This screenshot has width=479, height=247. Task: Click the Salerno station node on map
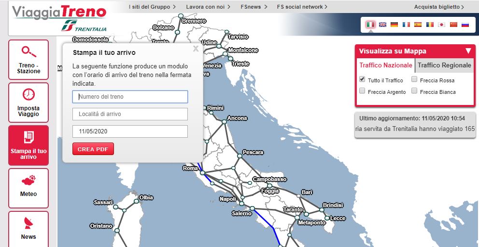click(x=253, y=208)
